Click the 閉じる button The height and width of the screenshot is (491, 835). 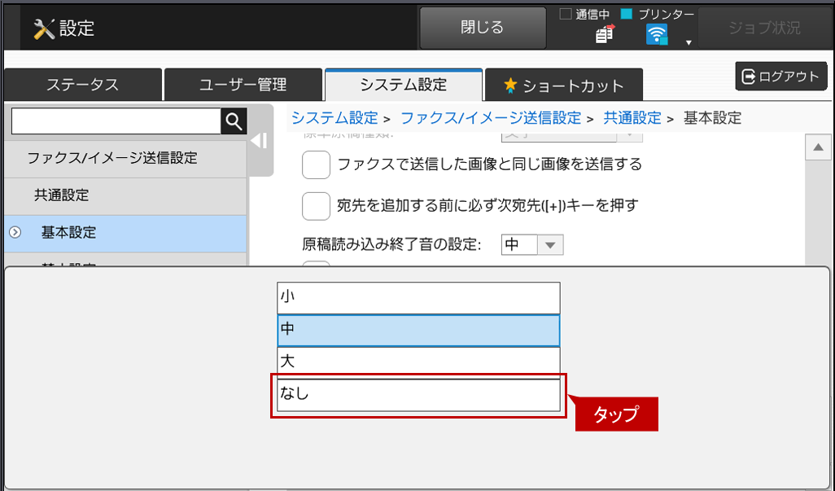(483, 28)
